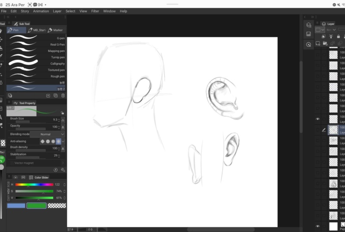Select the G-pen brush
Viewport: 345px width, 232px height.
click(x=36, y=38)
